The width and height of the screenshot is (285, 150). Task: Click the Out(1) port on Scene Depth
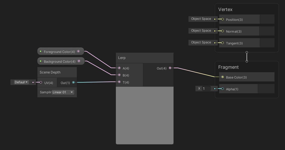click(74, 82)
